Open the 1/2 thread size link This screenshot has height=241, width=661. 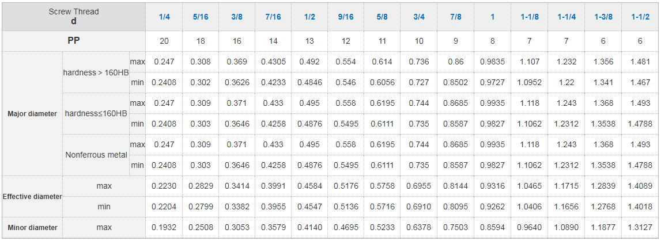coord(309,17)
